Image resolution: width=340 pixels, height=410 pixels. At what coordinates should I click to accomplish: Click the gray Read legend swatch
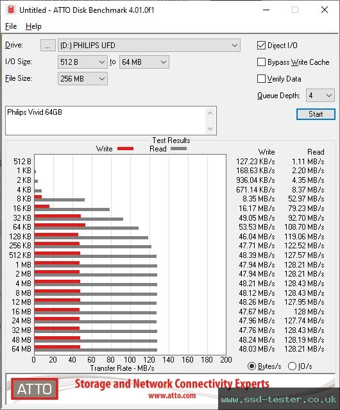click(x=178, y=148)
